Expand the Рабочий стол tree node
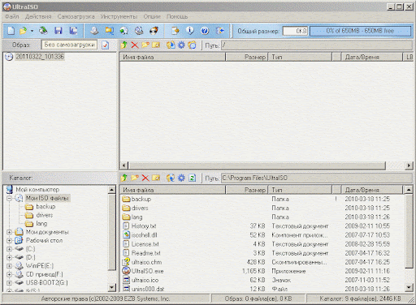 tap(9, 240)
